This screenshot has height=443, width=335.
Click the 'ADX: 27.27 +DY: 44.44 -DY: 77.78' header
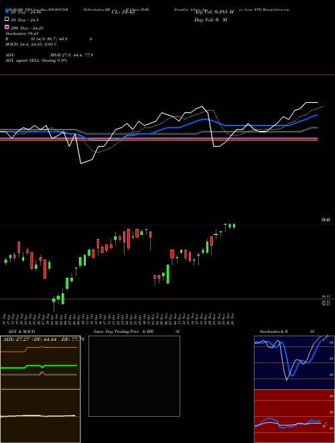(44, 340)
